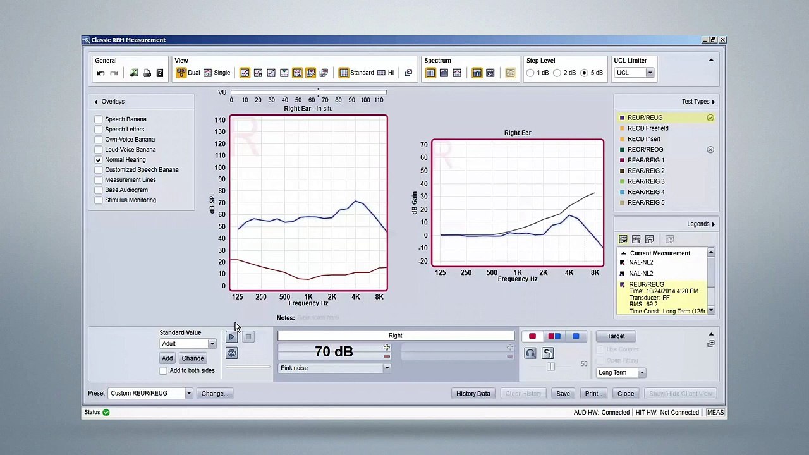
Task: Uncheck Normal Hearing overlay
Action: 99,160
